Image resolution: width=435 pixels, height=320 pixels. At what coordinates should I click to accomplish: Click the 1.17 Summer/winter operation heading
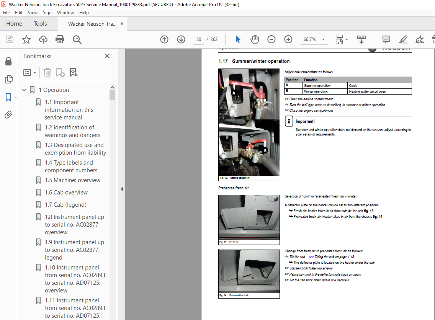pyautogui.click(x=254, y=61)
